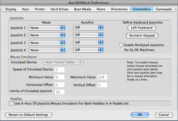Toggle Use X-Axis for both paddles checkbox
This screenshot has width=178, height=121.
12,103
